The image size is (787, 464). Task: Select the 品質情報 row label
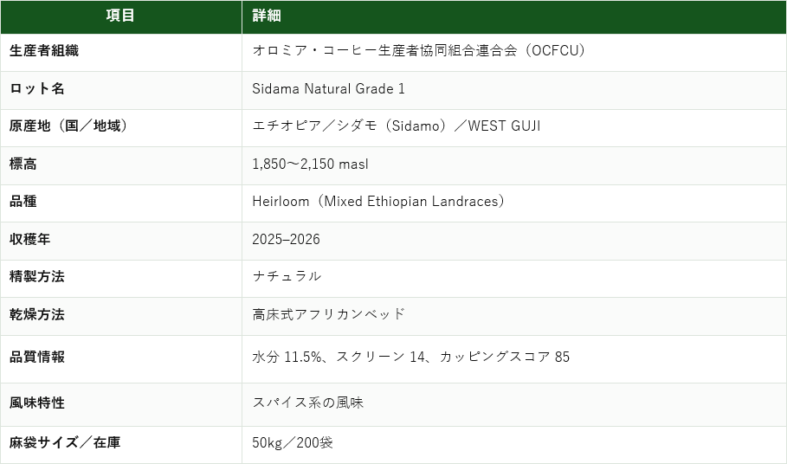tap(37, 358)
